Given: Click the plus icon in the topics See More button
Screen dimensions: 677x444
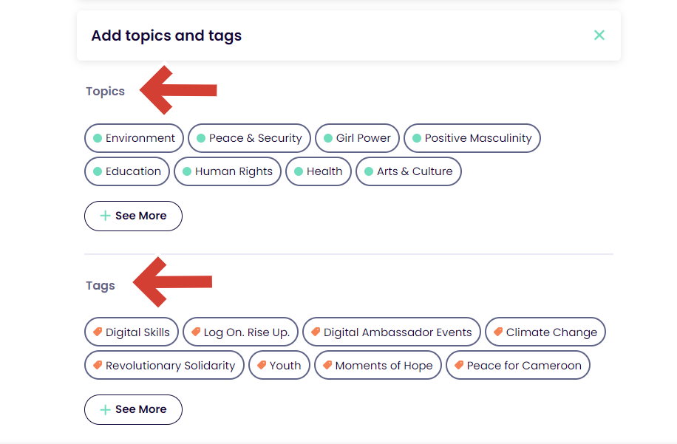Looking at the screenshot, I should 105,216.
